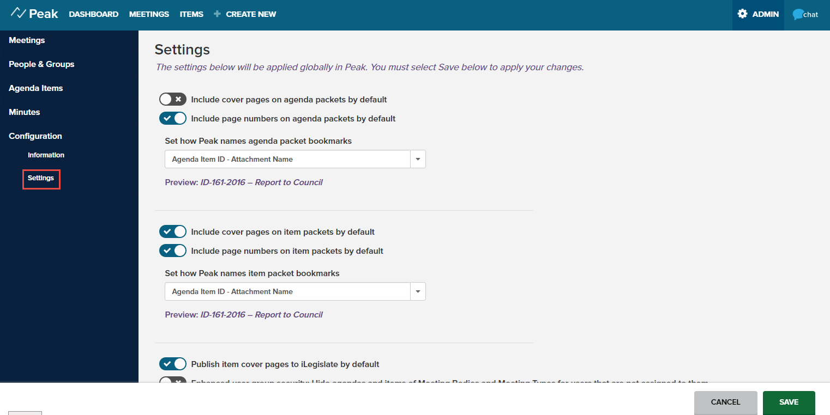Screen dimensions: 830x415
Task: Open People & Groups in sidebar
Action: click(x=41, y=64)
